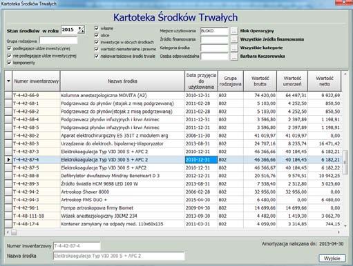Sort by 'Numer inwentarzowy' column header

[x=36, y=81]
